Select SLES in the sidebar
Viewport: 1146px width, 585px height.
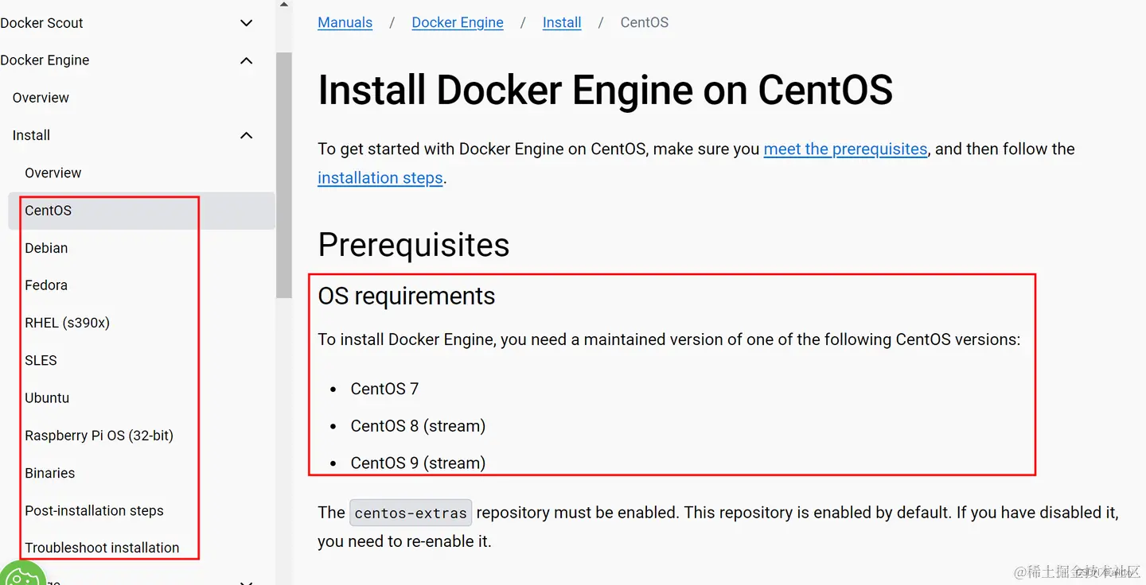click(x=41, y=360)
